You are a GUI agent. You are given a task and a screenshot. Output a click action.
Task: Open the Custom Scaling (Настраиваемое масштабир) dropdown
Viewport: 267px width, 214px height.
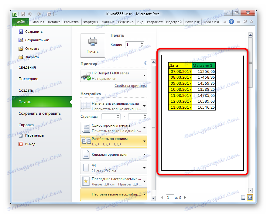tap(114, 195)
